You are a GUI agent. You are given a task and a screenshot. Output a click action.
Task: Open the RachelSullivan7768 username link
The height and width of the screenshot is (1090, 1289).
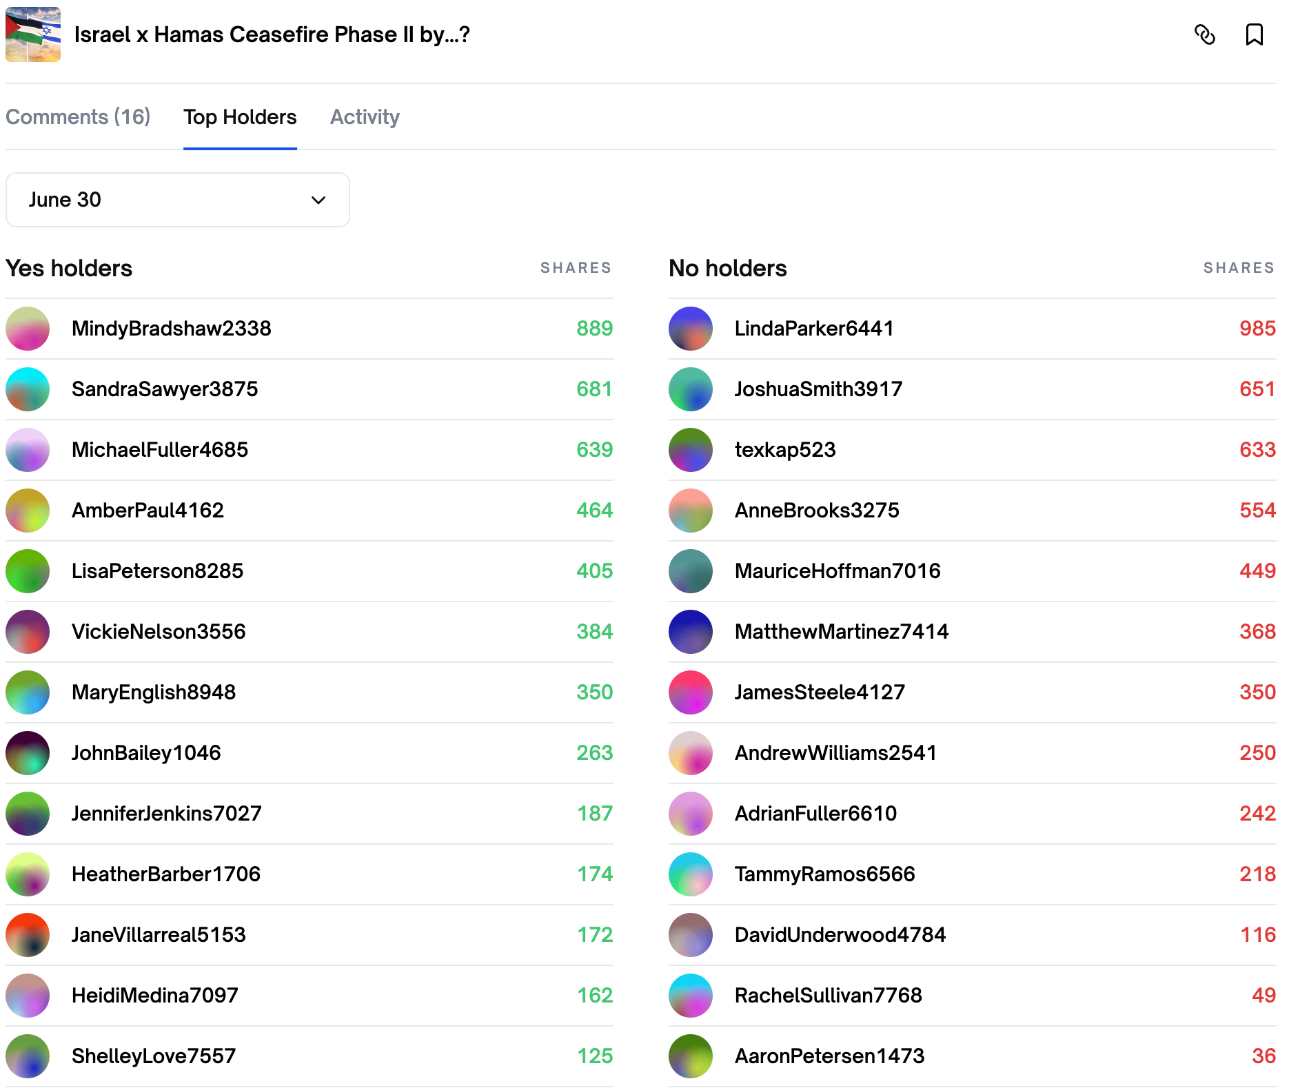[828, 996]
